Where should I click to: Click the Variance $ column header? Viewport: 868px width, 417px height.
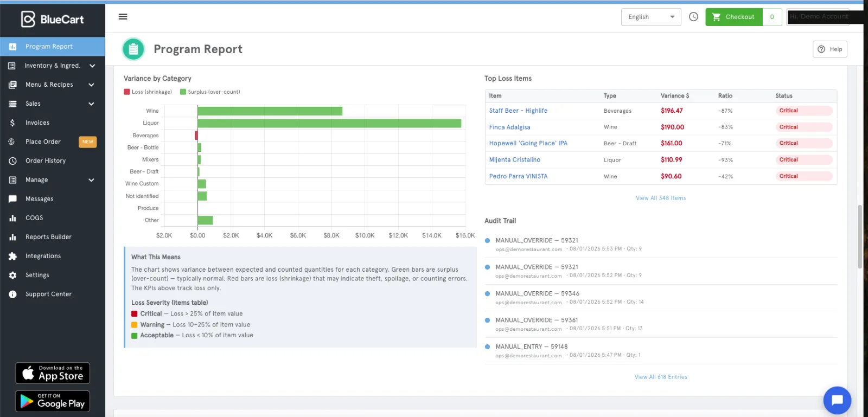point(675,96)
